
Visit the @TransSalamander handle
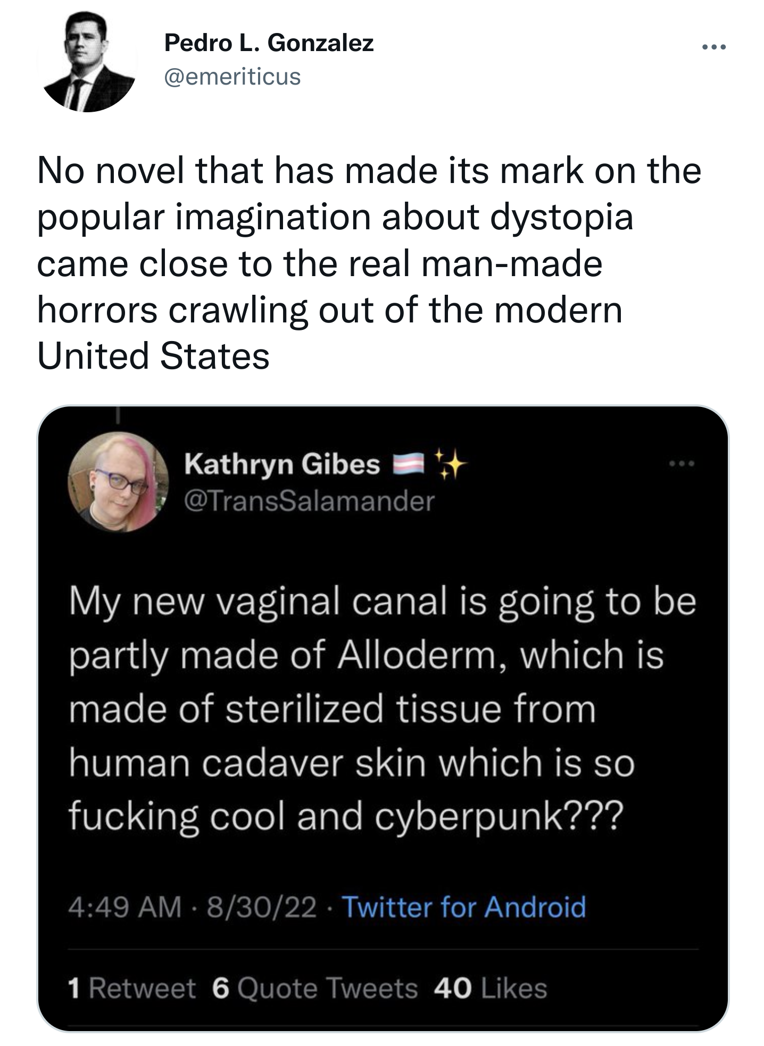(309, 501)
